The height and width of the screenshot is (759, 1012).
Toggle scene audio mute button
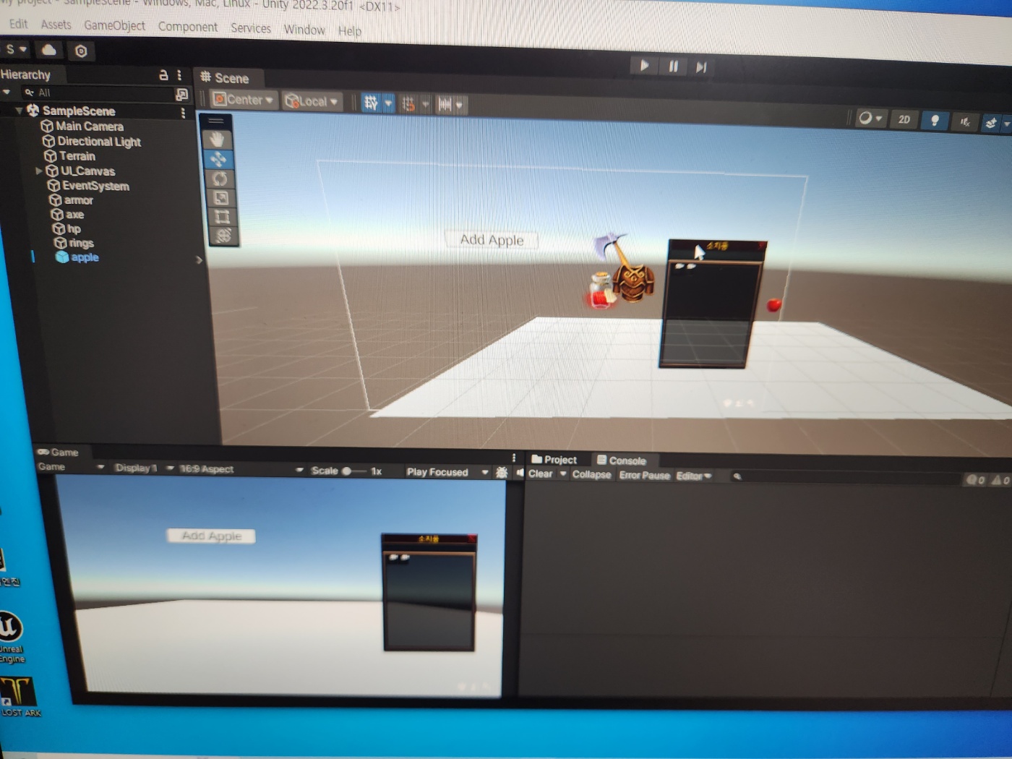coord(965,122)
